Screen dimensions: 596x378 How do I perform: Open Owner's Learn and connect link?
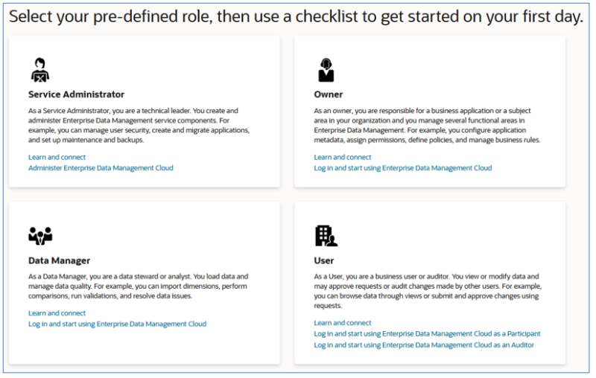click(343, 157)
